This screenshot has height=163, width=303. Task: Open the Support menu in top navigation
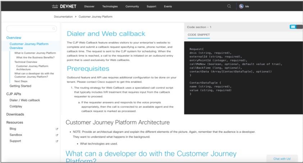[x=151, y=6]
